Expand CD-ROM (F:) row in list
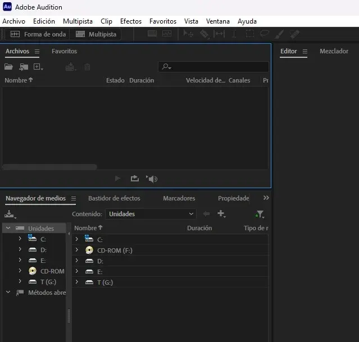The image size is (359, 342). click(77, 250)
